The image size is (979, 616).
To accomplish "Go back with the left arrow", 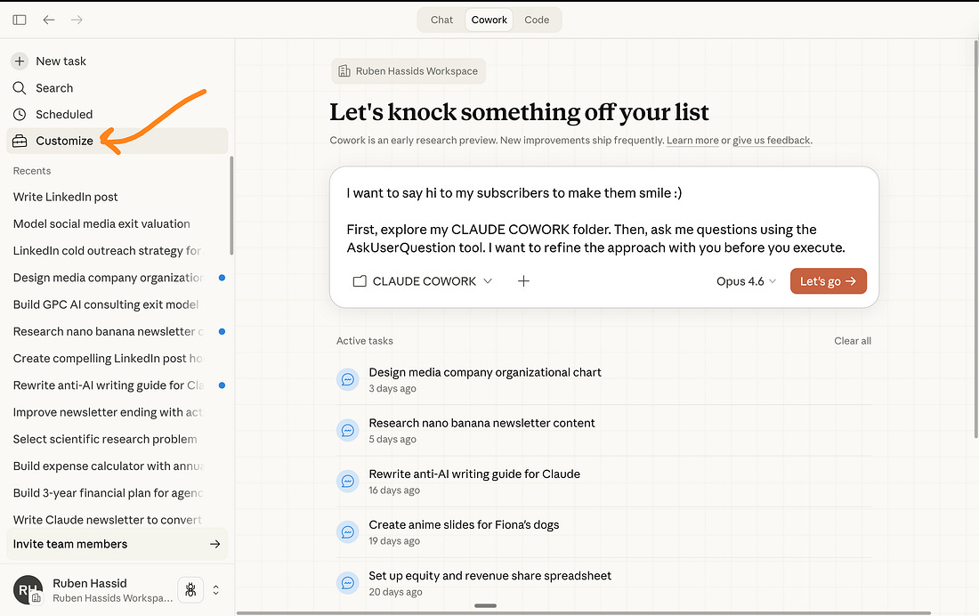I will [49, 20].
